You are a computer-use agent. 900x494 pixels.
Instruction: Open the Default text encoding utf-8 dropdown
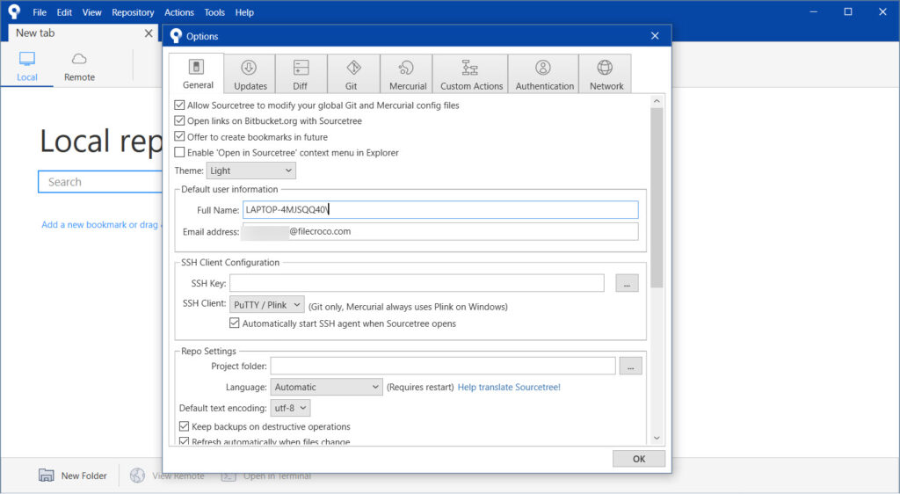click(x=290, y=408)
